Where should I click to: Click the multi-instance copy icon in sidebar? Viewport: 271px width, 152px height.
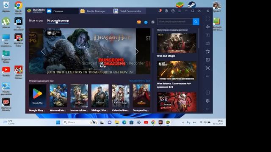207,52
